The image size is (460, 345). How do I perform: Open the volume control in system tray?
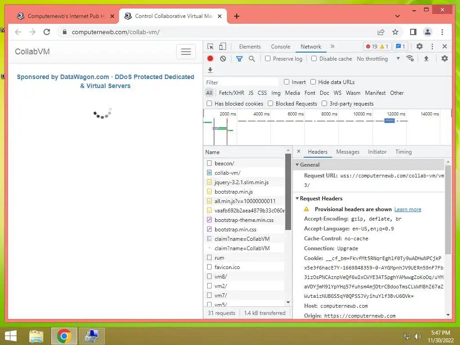417,336
